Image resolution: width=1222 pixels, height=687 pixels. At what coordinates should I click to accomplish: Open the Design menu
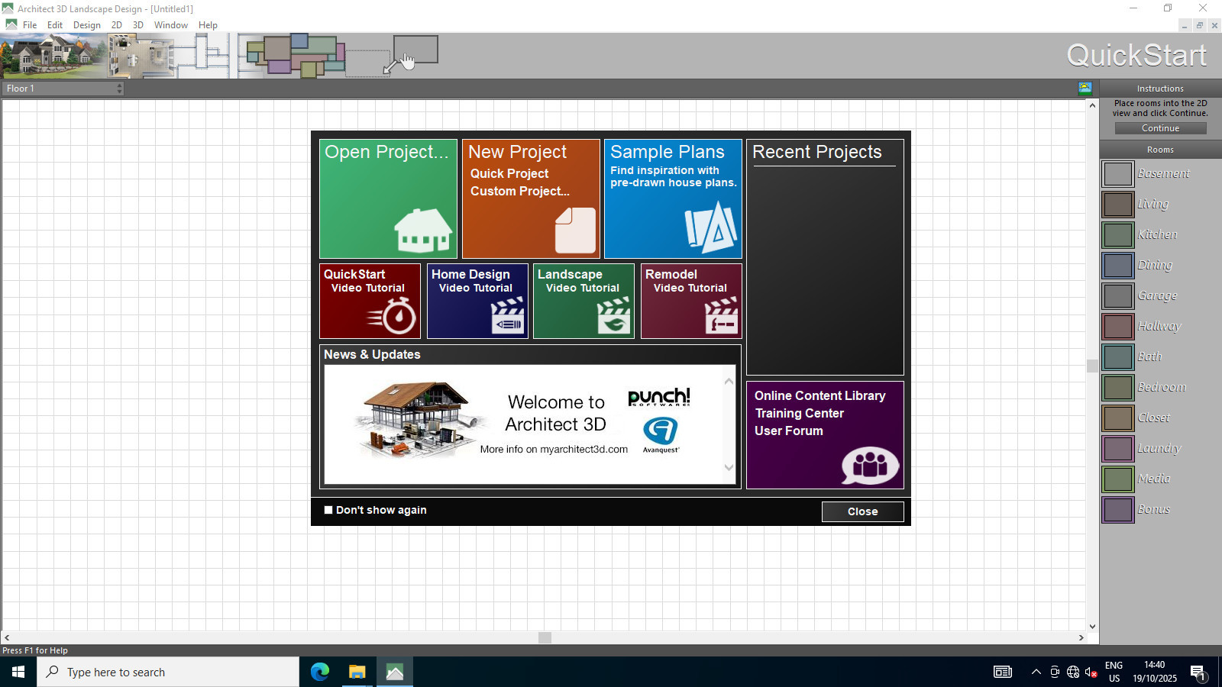(x=86, y=25)
